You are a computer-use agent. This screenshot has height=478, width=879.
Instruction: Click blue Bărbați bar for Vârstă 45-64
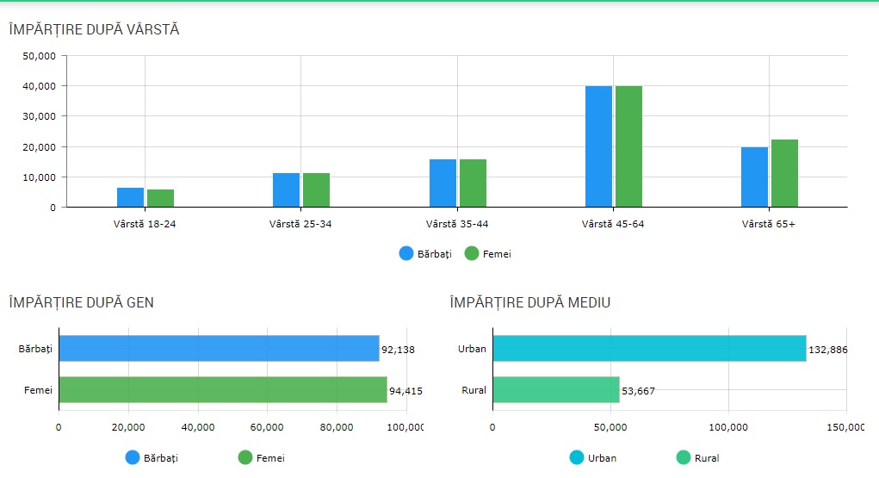[598, 146]
